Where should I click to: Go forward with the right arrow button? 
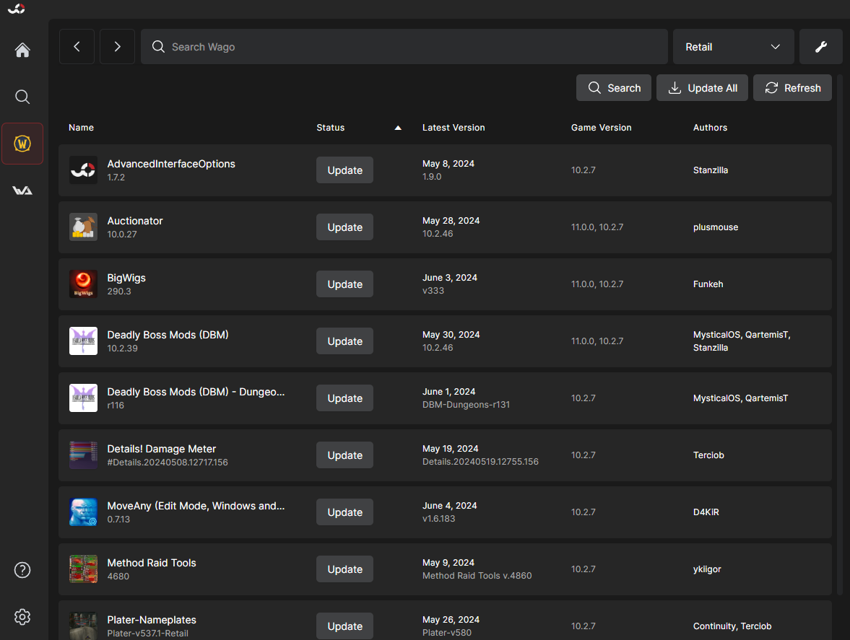117,47
